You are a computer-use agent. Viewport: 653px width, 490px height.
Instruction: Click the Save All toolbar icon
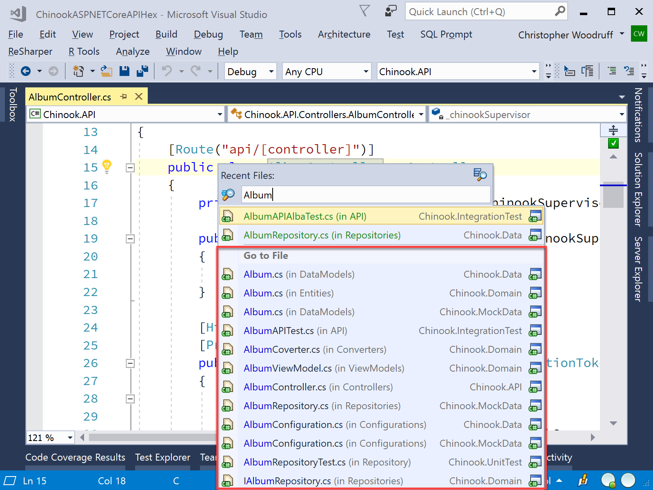click(x=142, y=71)
